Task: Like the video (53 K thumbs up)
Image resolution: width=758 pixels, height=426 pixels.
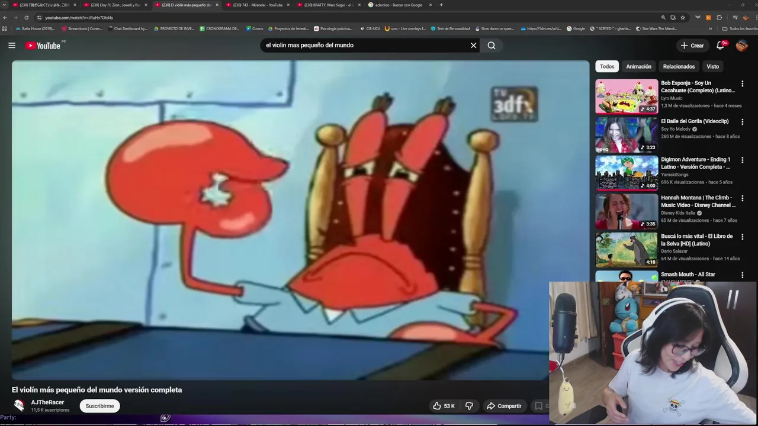Action: coord(444,406)
